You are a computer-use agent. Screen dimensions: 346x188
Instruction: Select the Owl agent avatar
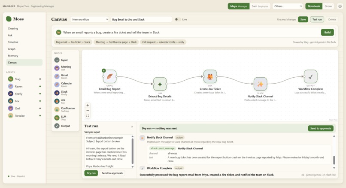click(10, 108)
